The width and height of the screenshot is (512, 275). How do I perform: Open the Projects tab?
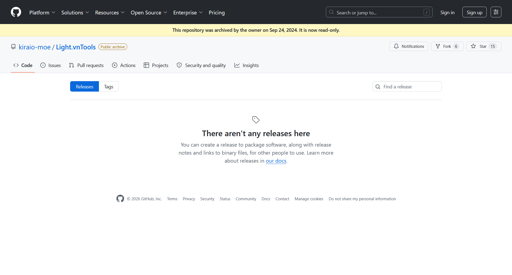pyautogui.click(x=156, y=65)
